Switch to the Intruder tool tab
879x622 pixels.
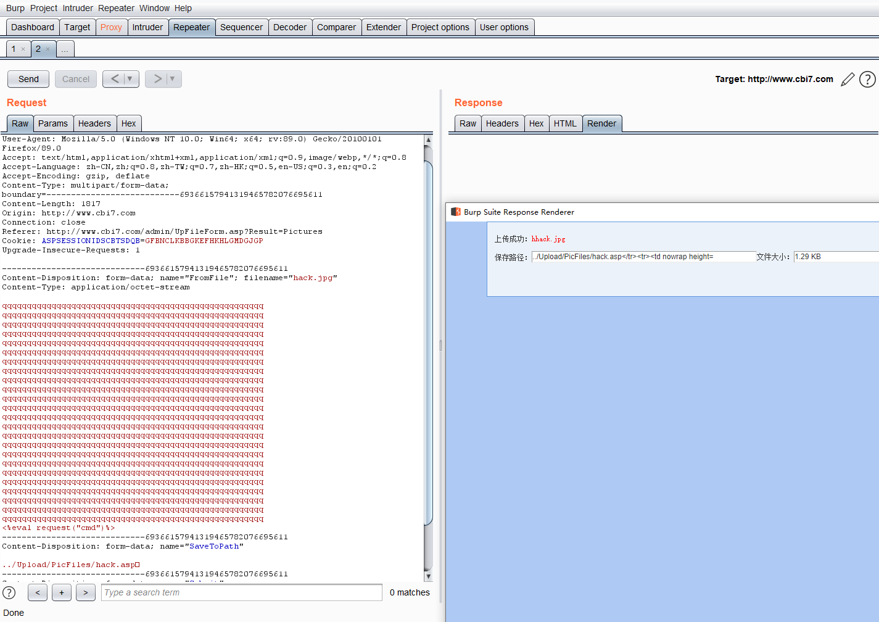[x=148, y=27]
